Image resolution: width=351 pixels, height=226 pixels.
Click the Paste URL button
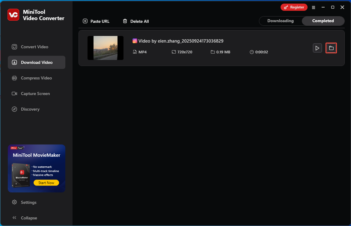[x=96, y=21]
